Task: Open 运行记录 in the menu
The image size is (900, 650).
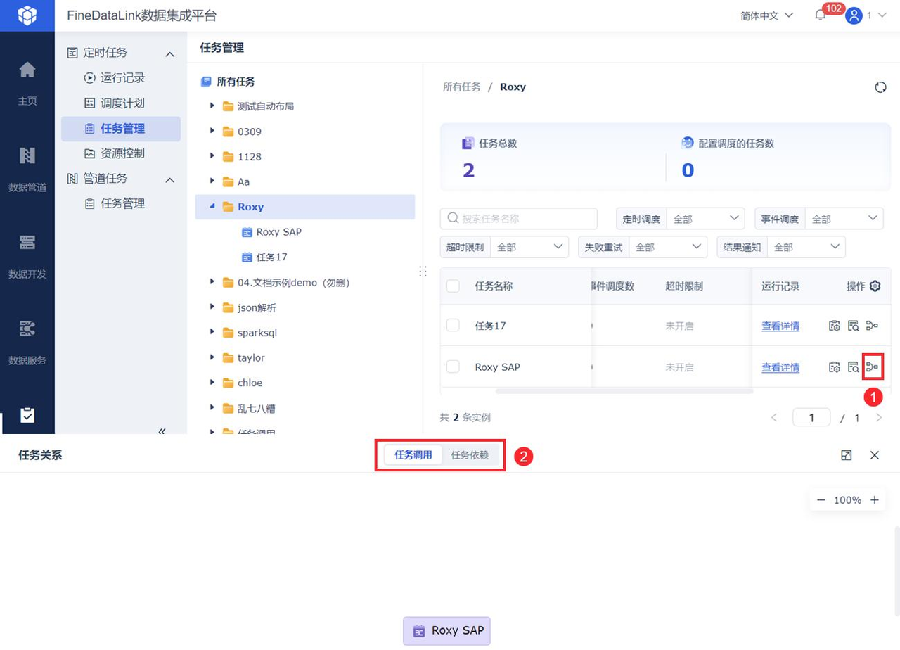Action: (x=121, y=78)
